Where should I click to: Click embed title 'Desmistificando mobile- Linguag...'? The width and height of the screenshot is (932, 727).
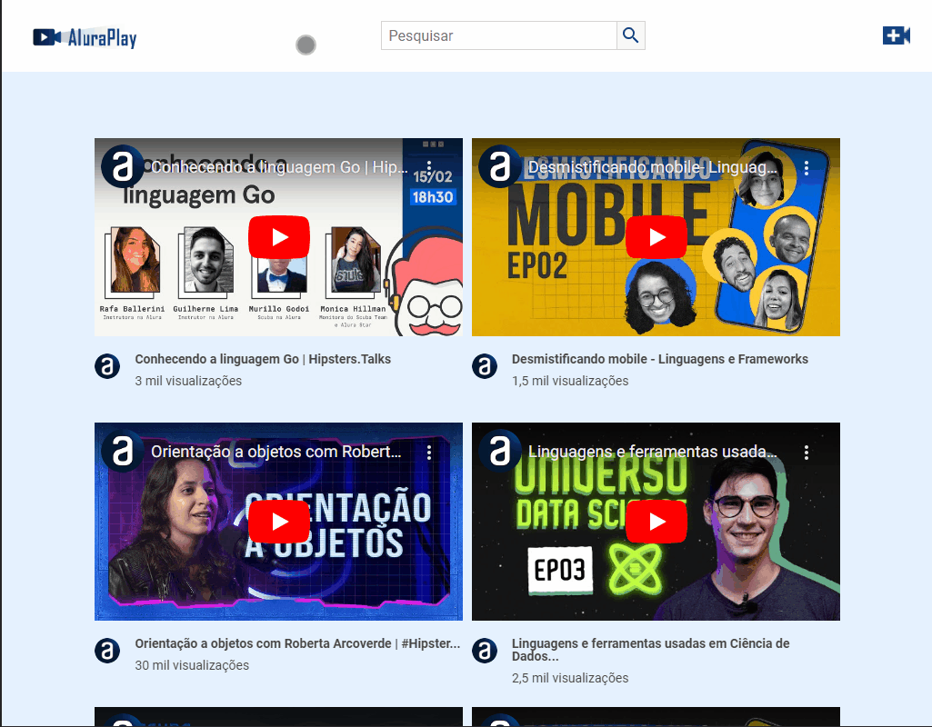coord(653,167)
